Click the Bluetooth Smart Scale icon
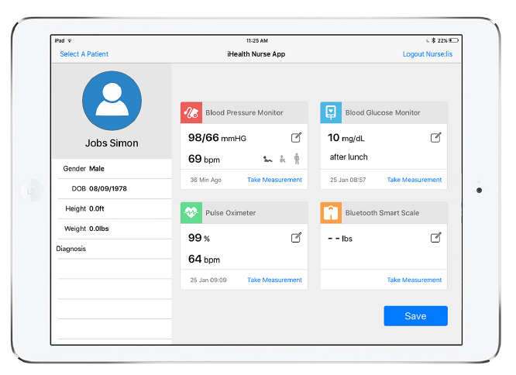The height and width of the screenshot is (375, 516). [x=332, y=213]
